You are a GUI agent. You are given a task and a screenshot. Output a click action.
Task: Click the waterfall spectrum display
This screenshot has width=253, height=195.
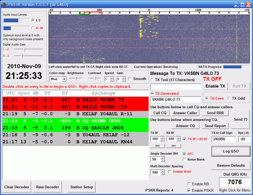(149, 39)
